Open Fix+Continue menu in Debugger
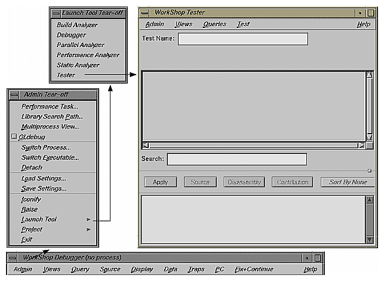Screen dimensions: 384x281 tap(254, 269)
